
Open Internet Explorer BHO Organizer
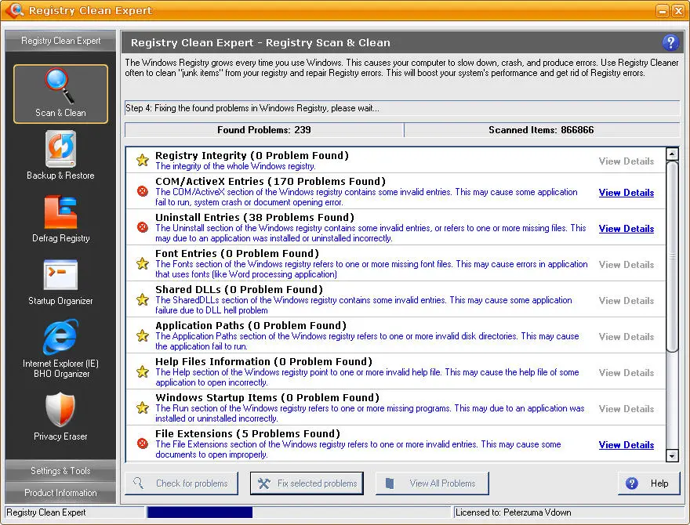click(x=60, y=349)
